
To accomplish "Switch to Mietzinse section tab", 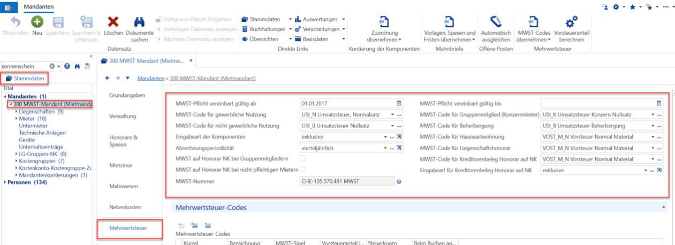I will pos(120,165).
